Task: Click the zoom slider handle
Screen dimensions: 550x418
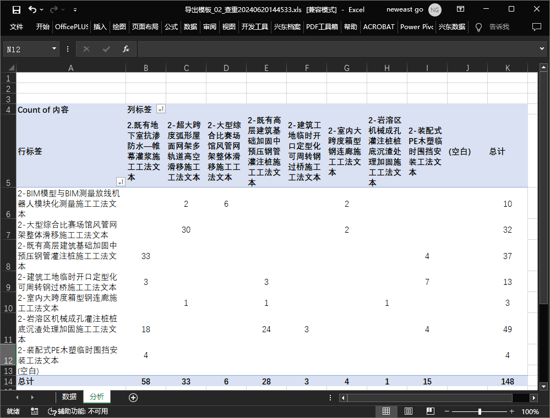Action: (x=480, y=411)
